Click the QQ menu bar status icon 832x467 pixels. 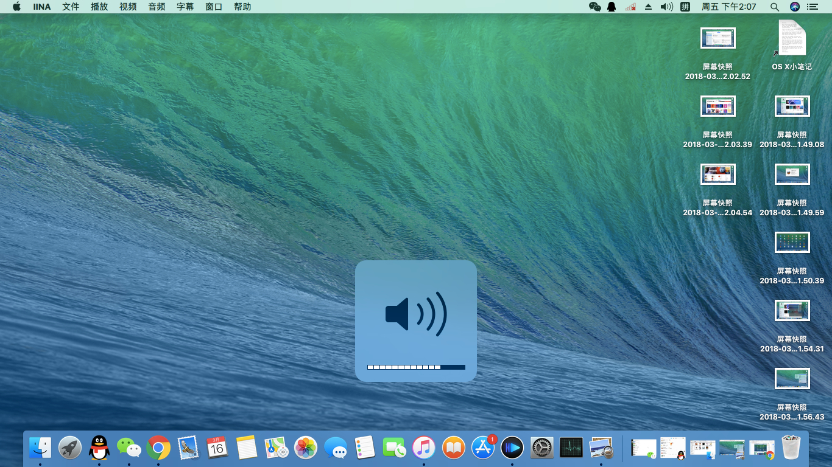click(612, 7)
